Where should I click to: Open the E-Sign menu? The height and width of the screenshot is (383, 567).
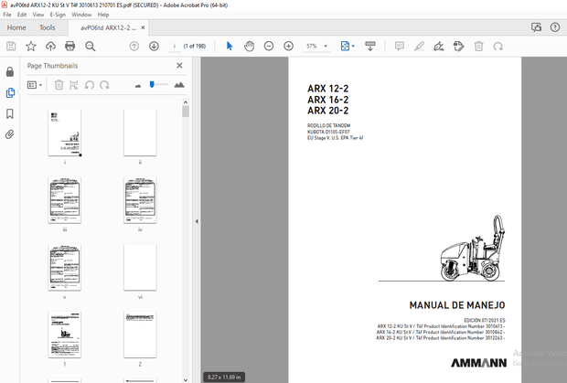[58, 15]
